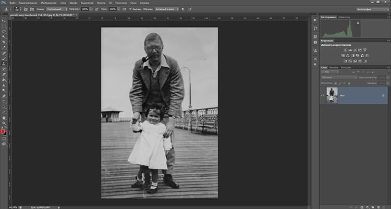Screen dimensions: 391x209
Task: Add a Hue/Saturation adjustment
Action: (343, 56)
